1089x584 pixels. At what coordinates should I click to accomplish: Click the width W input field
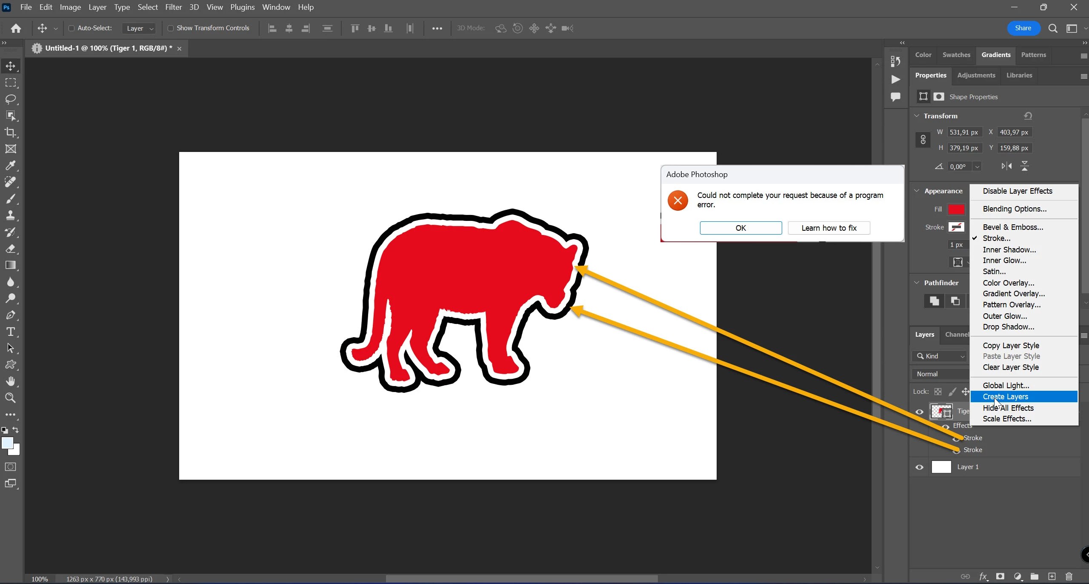click(964, 132)
